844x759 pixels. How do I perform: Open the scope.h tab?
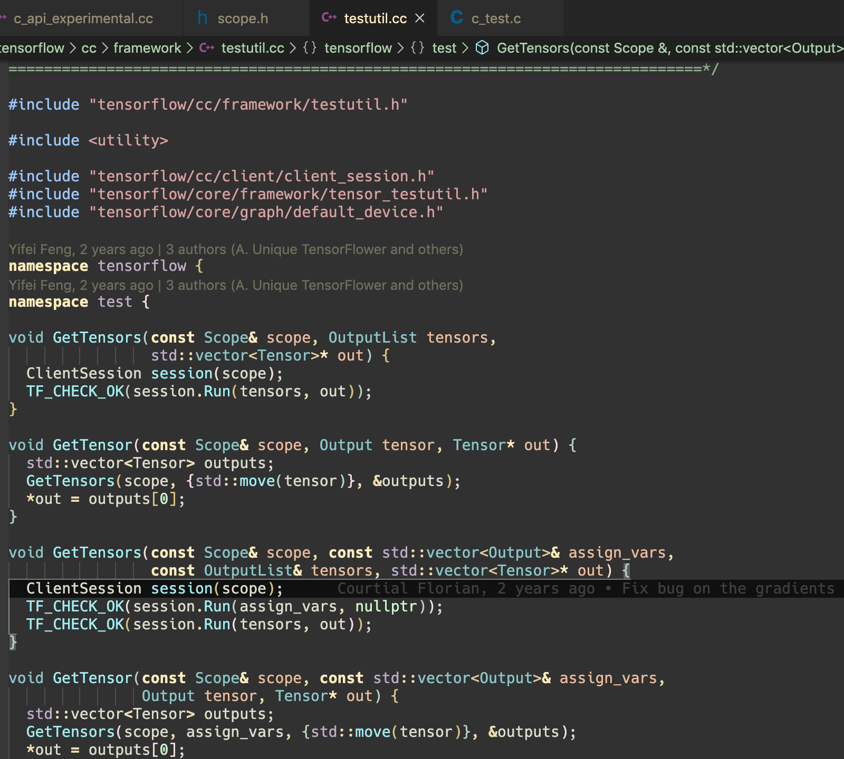243,18
